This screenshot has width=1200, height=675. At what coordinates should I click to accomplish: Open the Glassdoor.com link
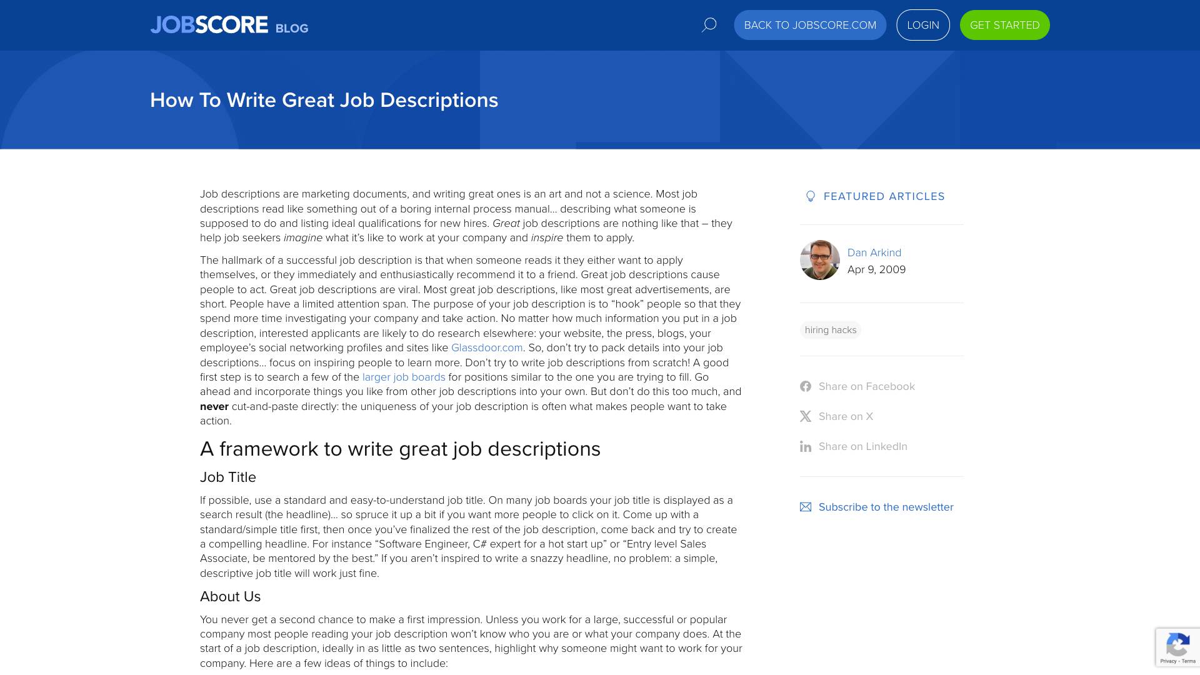click(x=487, y=348)
